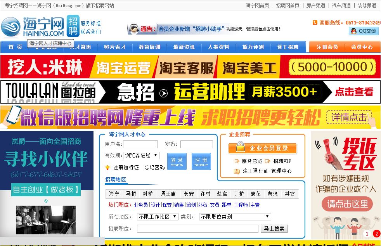Switch to the 袁花 region tab
This screenshot has height=246, width=381.
point(256,194)
